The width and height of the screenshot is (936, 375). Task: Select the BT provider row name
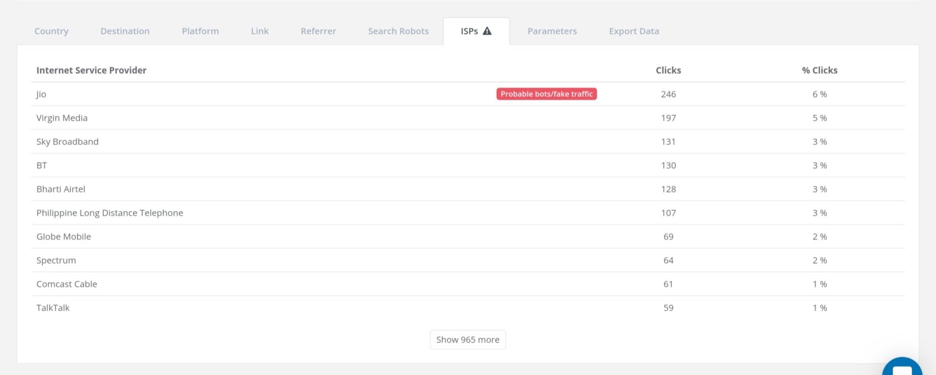click(42, 165)
